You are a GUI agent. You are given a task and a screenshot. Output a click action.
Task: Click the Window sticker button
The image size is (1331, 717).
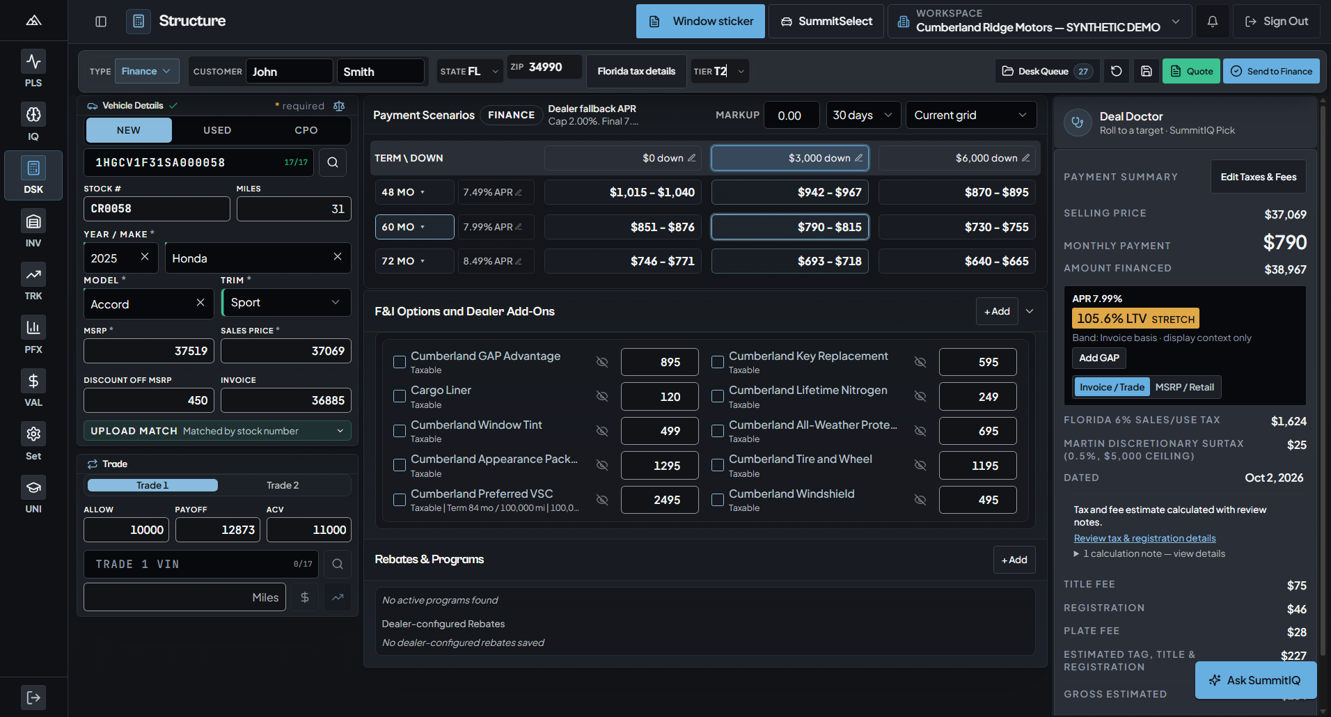(x=700, y=22)
